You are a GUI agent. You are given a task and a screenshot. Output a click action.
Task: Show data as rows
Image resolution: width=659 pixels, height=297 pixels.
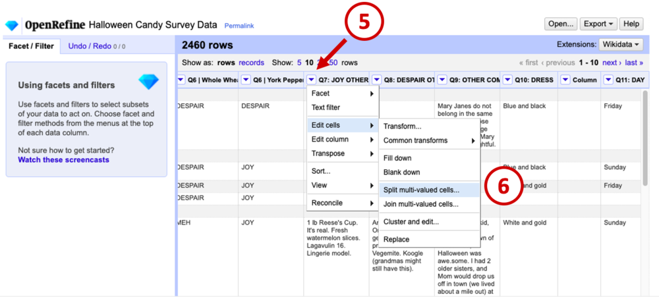(226, 63)
